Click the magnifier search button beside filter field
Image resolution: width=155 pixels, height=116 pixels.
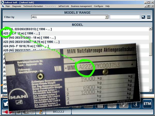[x=143, y=17]
